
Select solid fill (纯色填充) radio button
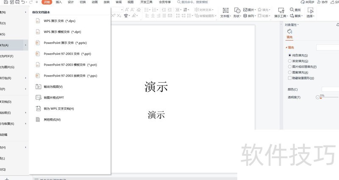290,55
